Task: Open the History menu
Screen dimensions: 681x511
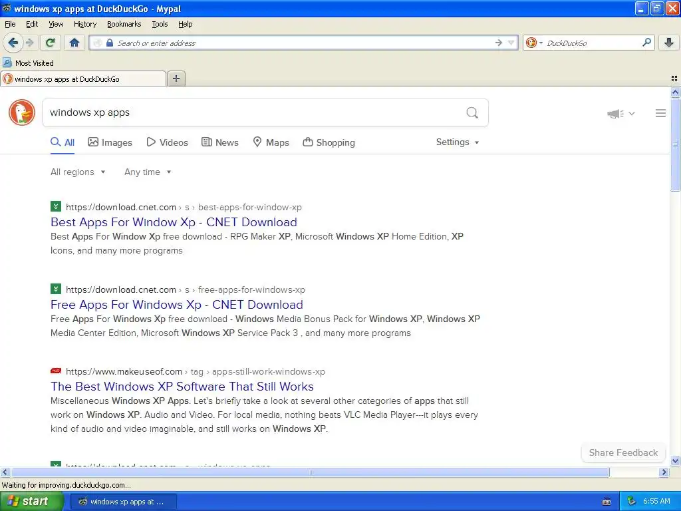Action: 84,24
